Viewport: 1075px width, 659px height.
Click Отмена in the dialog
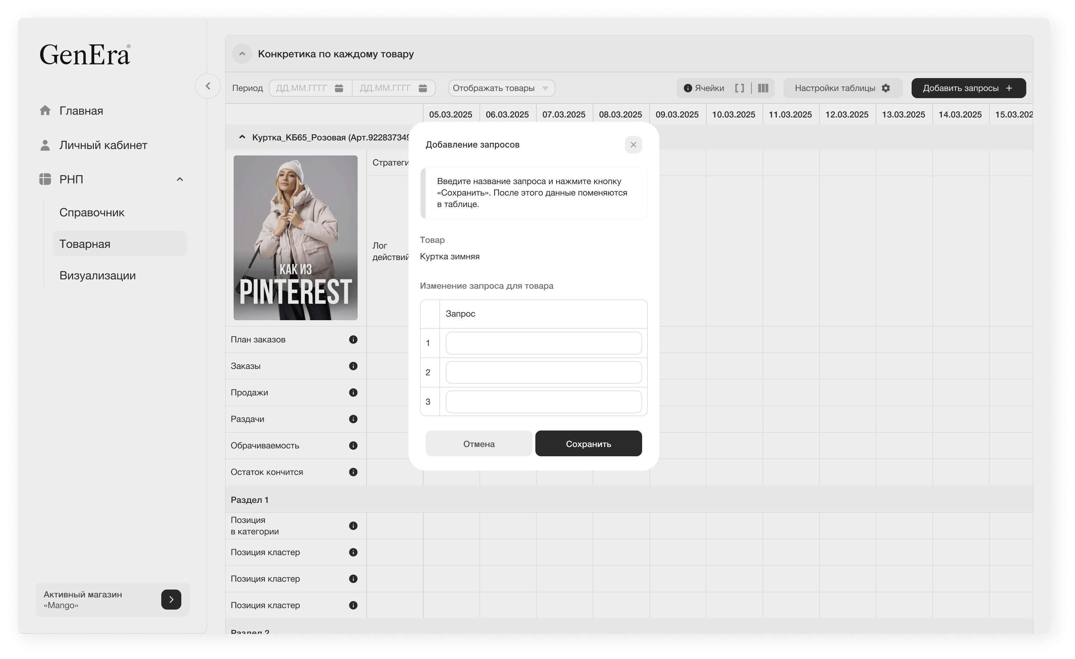click(x=479, y=443)
